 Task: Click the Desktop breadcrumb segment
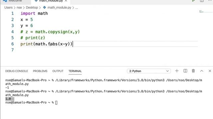(32, 8)
